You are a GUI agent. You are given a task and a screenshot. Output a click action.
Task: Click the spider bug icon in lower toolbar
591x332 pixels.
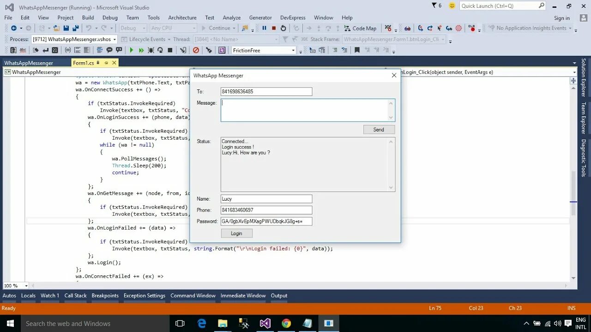pos(151,50)
